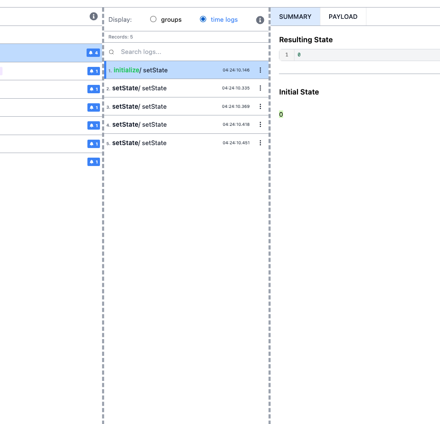The image size is (440, 424).
Task: Select log entry 2 setState/ setState
Action: [x=187, y=88]
